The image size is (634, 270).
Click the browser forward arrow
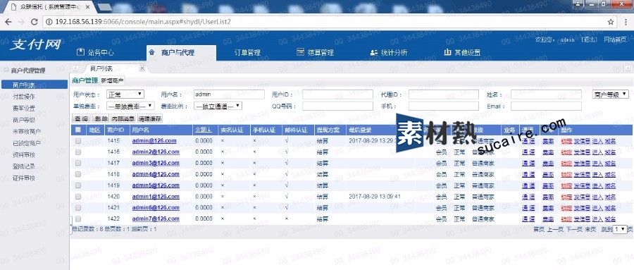pyautogui.click(x=21, y=21)
